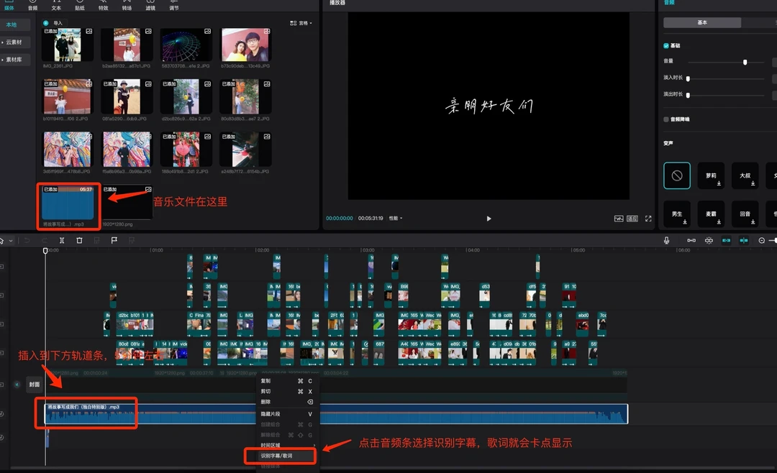The height and width of the screenshot is (473, 777).
Task: Click the microphone record icon
Action: [666, 240]
